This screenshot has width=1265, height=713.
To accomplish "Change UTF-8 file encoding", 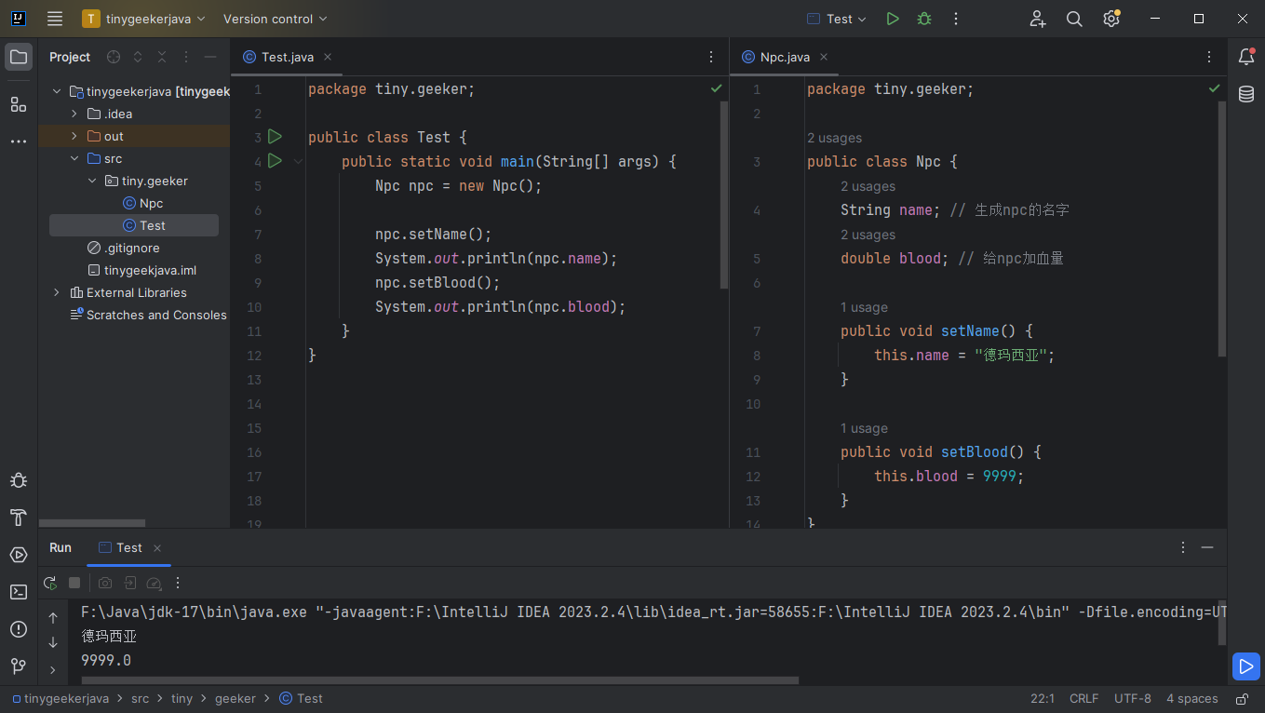I will click(1133, 698).
